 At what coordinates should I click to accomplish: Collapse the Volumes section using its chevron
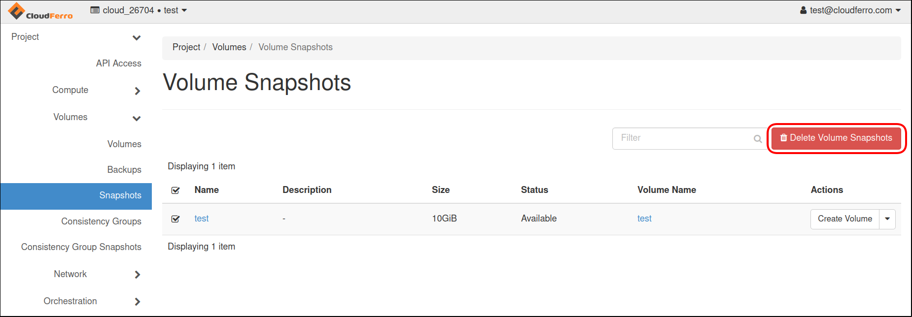[137, 118]
